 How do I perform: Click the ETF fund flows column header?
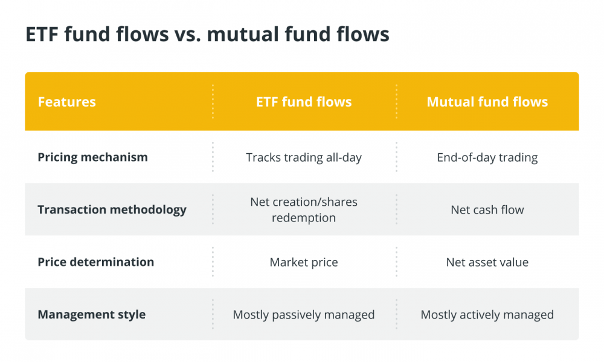click(x=304, y=102)
